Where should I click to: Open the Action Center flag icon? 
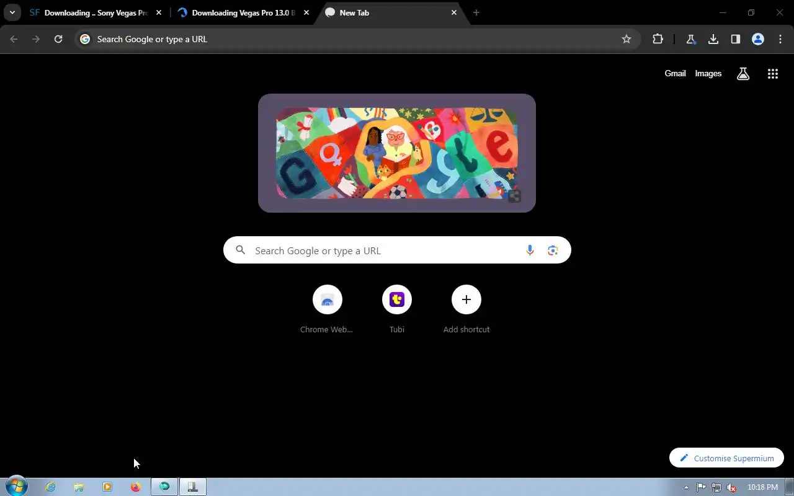coord(701,487)
